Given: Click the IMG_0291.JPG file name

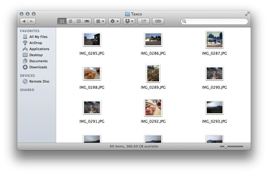Looking at the screenshot, I should coord(92,121).
